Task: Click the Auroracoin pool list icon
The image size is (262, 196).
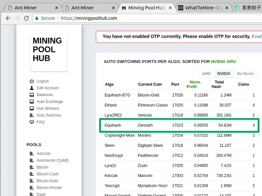Action: click(x=32, y=160)
